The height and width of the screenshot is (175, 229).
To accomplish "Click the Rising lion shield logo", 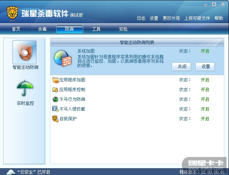I will tap(12, 13).
